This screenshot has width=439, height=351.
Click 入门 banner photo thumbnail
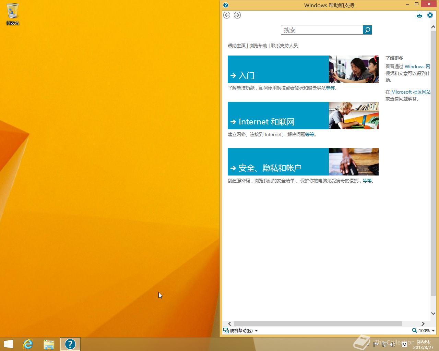coord(354,69)
